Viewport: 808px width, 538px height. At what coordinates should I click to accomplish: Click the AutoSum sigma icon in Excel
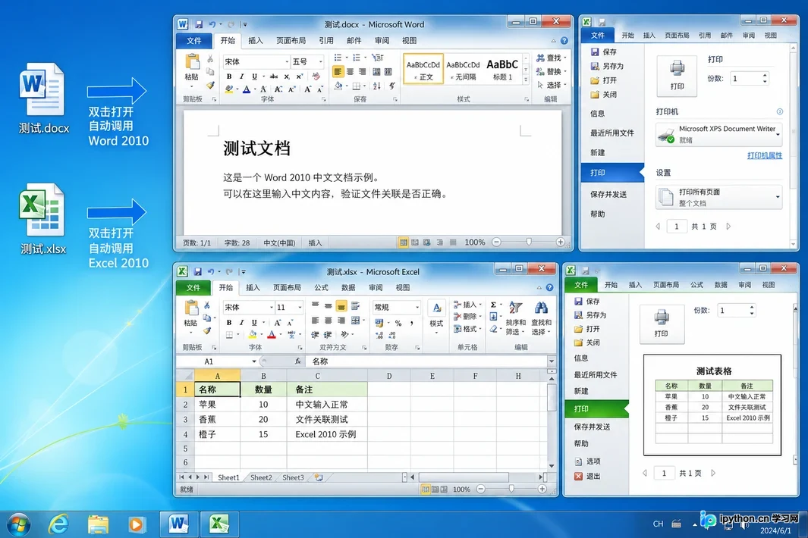pyautogui.click(x=493, y=305)
